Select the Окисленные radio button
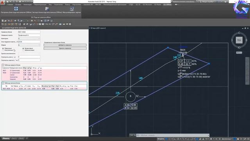Viewport: 250px width, 141px height. coord(3,50)
